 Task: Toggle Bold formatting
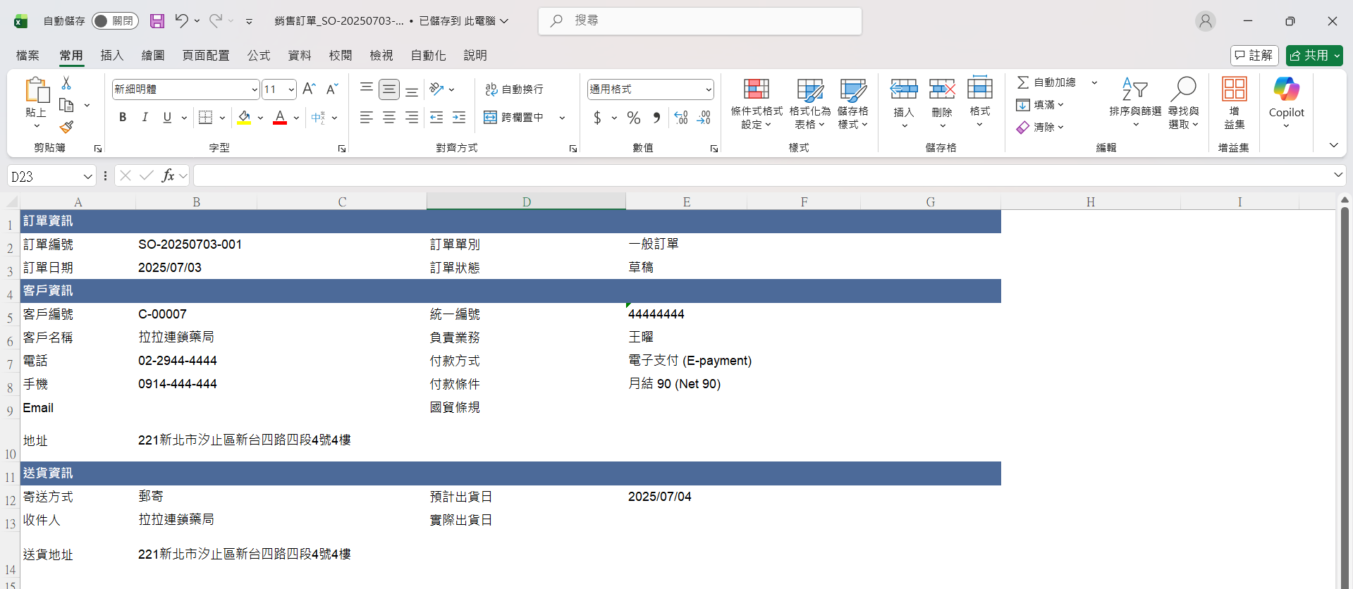(123, 118)
